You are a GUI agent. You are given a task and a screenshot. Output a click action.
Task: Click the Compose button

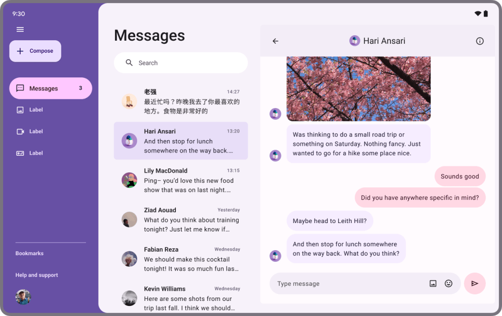click(35, 51)
